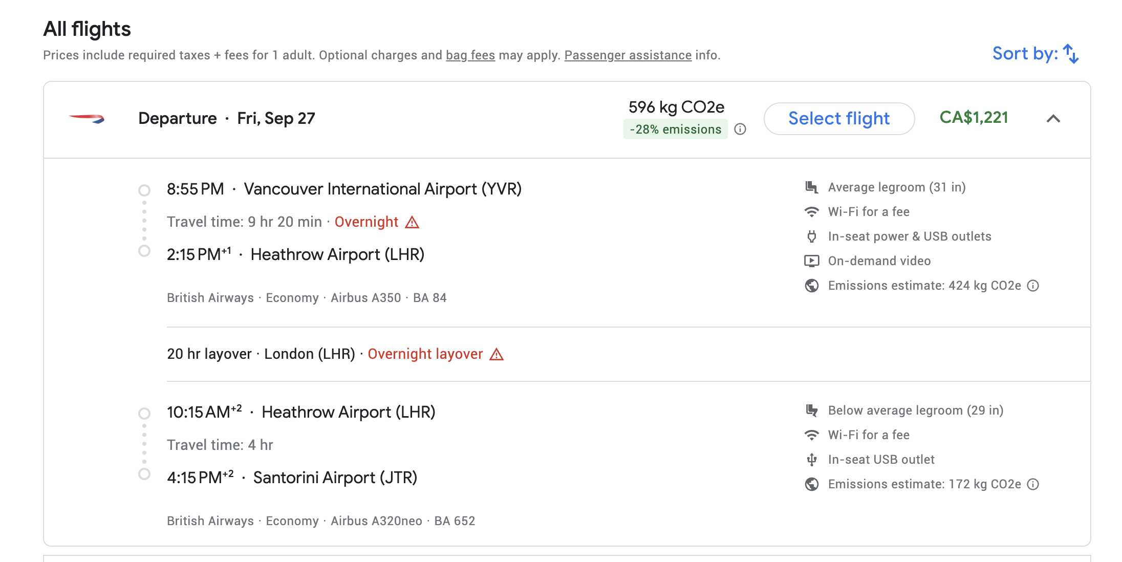Click the Departure Fri, Sep 27 header

[227, 119]
